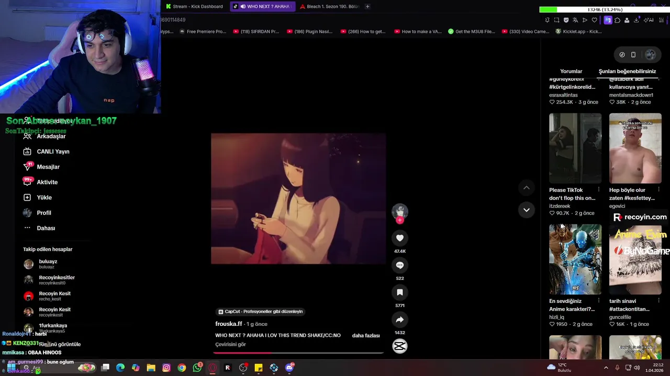
Task: Switch to Bleach 1. Sezon browser tab
Action: (330, 6)
